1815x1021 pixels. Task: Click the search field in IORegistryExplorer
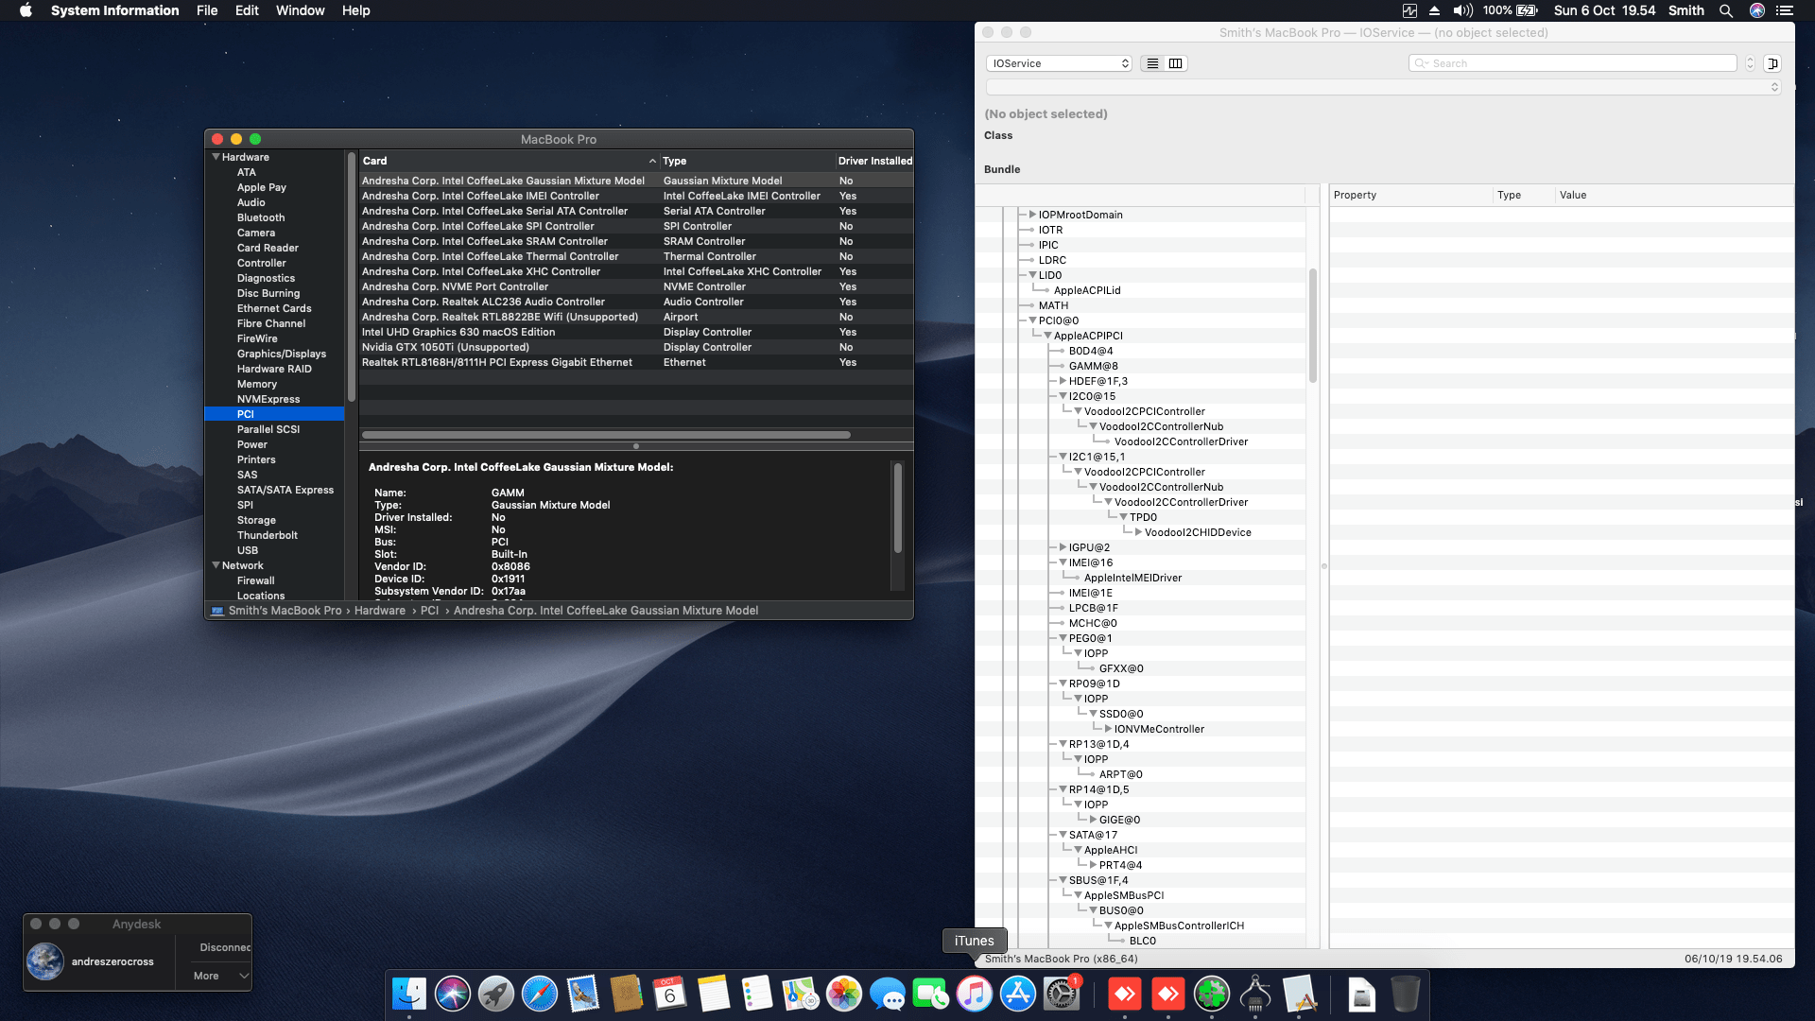(1572, 62)
